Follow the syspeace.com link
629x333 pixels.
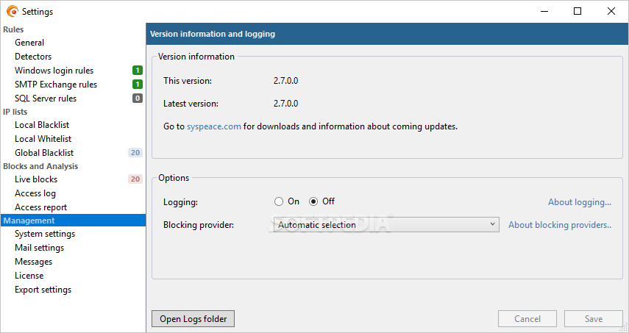point(214,126)
